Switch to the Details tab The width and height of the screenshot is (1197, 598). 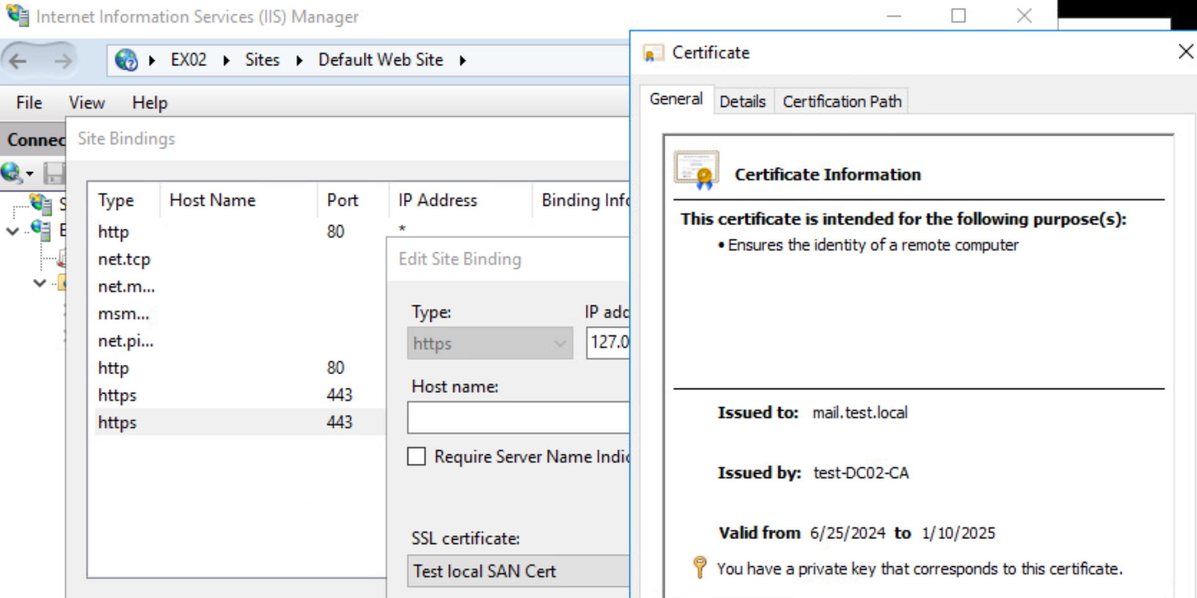pyautogui.click(x=743, y=101)
